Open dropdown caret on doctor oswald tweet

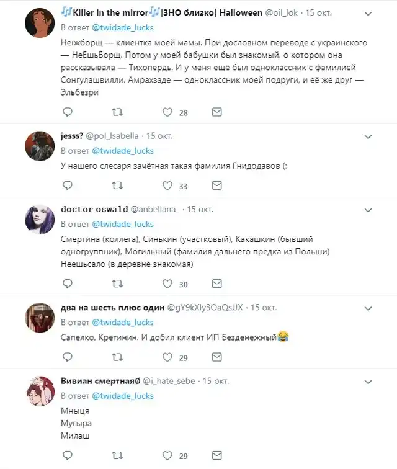(x=368, y=210)
